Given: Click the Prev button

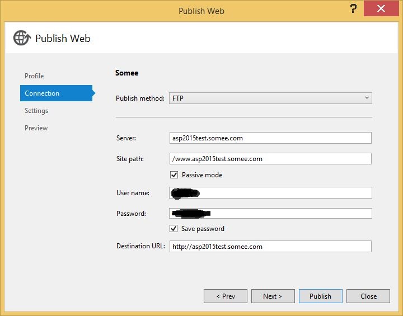Looking at the screenshot, I should coord(226,296).
